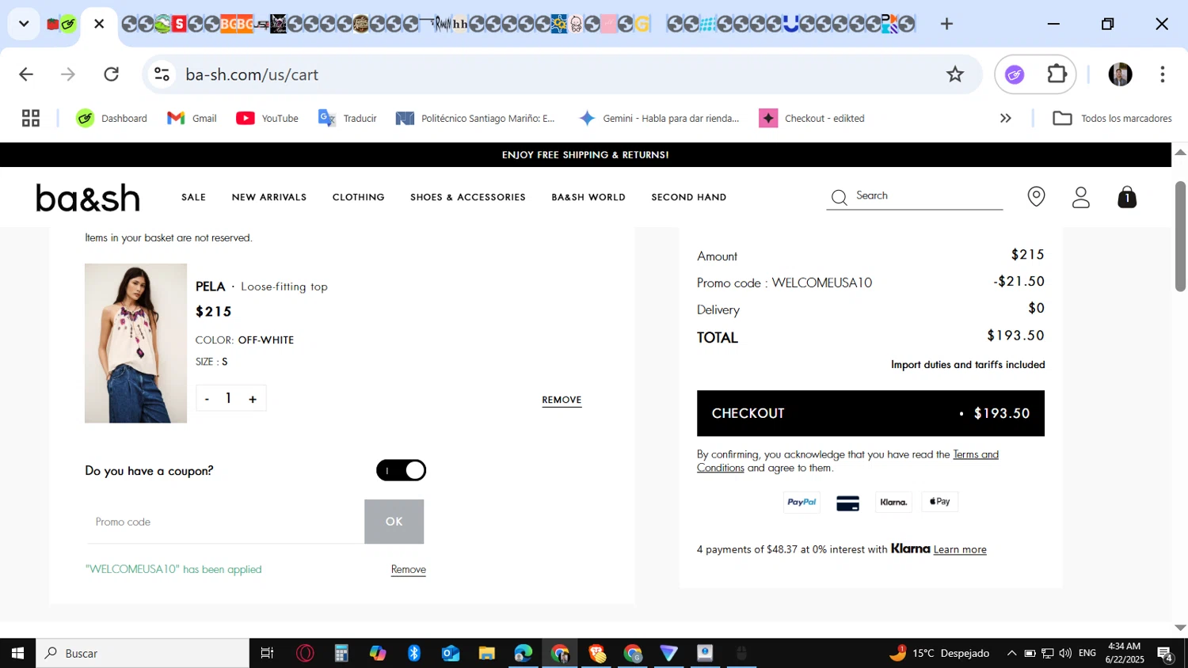Open the account profile icon
The height and width of the screenshot is (668, 1188).
click(1081, 196)
